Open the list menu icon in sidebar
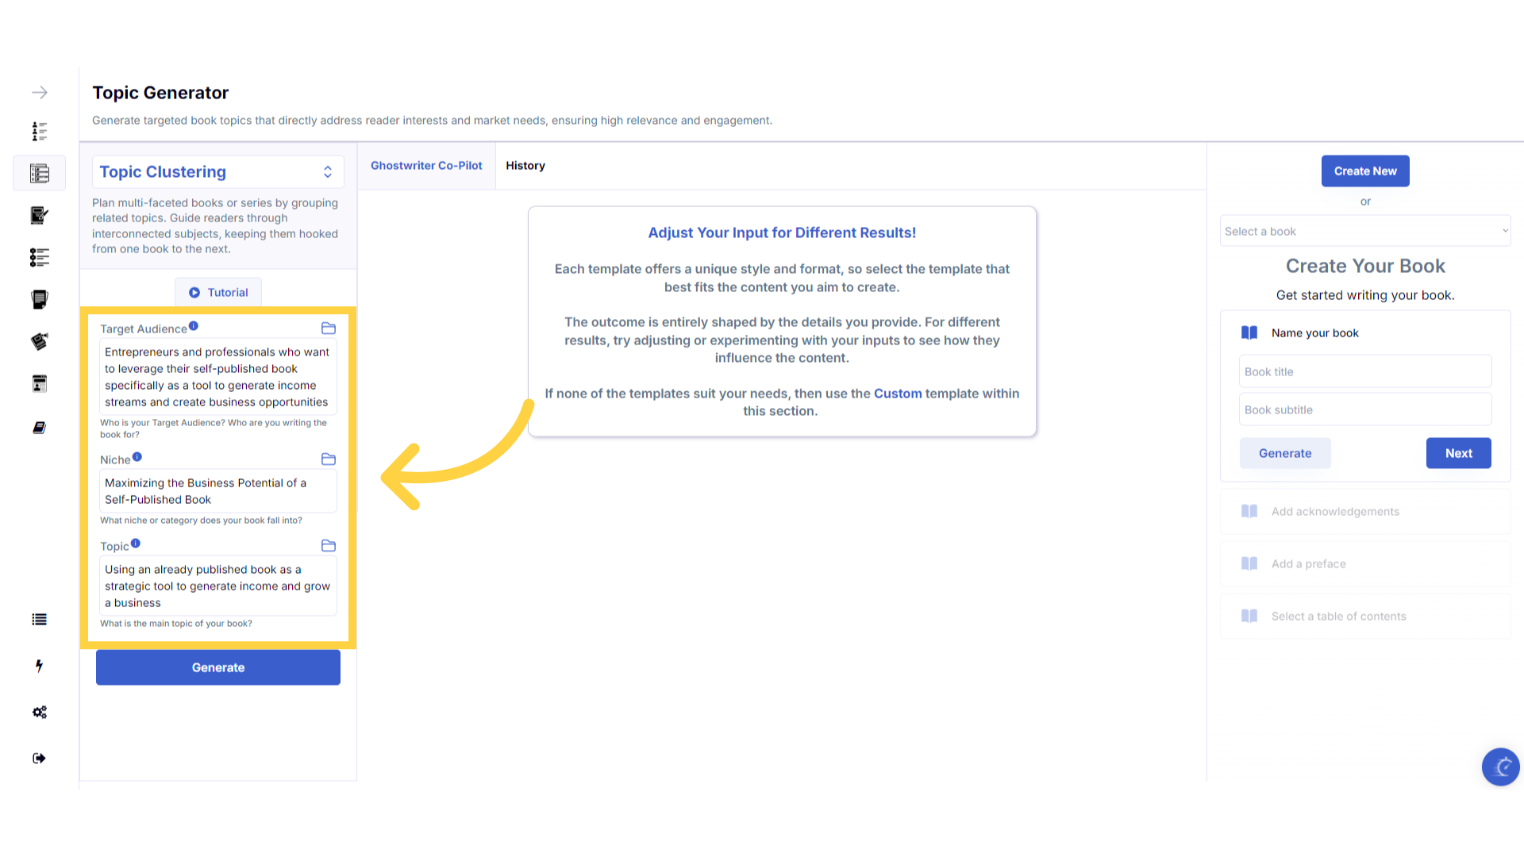 (x=40, y=620)
